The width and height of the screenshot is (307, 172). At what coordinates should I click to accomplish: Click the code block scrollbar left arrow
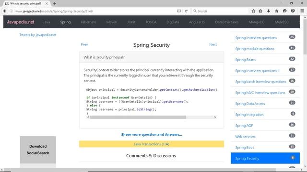click(88, 117)
